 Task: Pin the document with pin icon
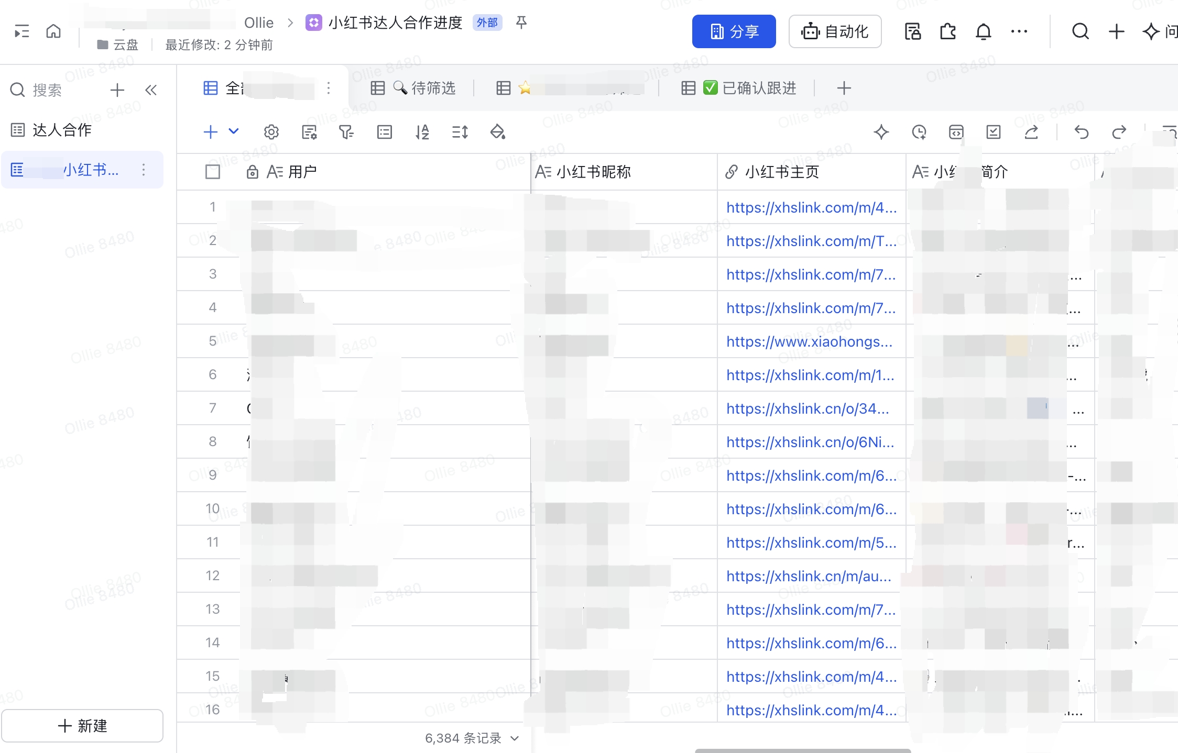click(x=521, y=23)
